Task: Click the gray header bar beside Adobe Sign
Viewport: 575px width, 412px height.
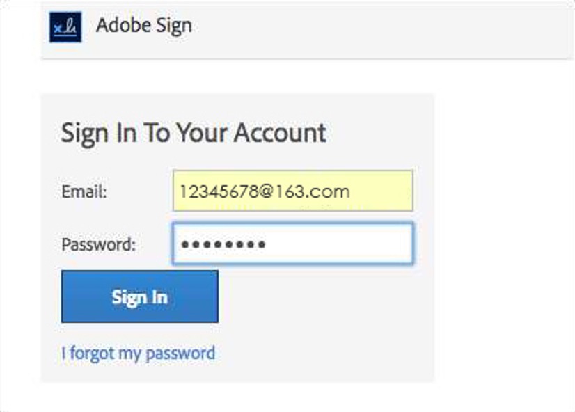Action: coord(381,29)
